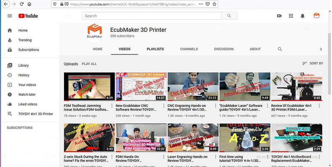Reload the page with the refresh icon

click(22, 4)
